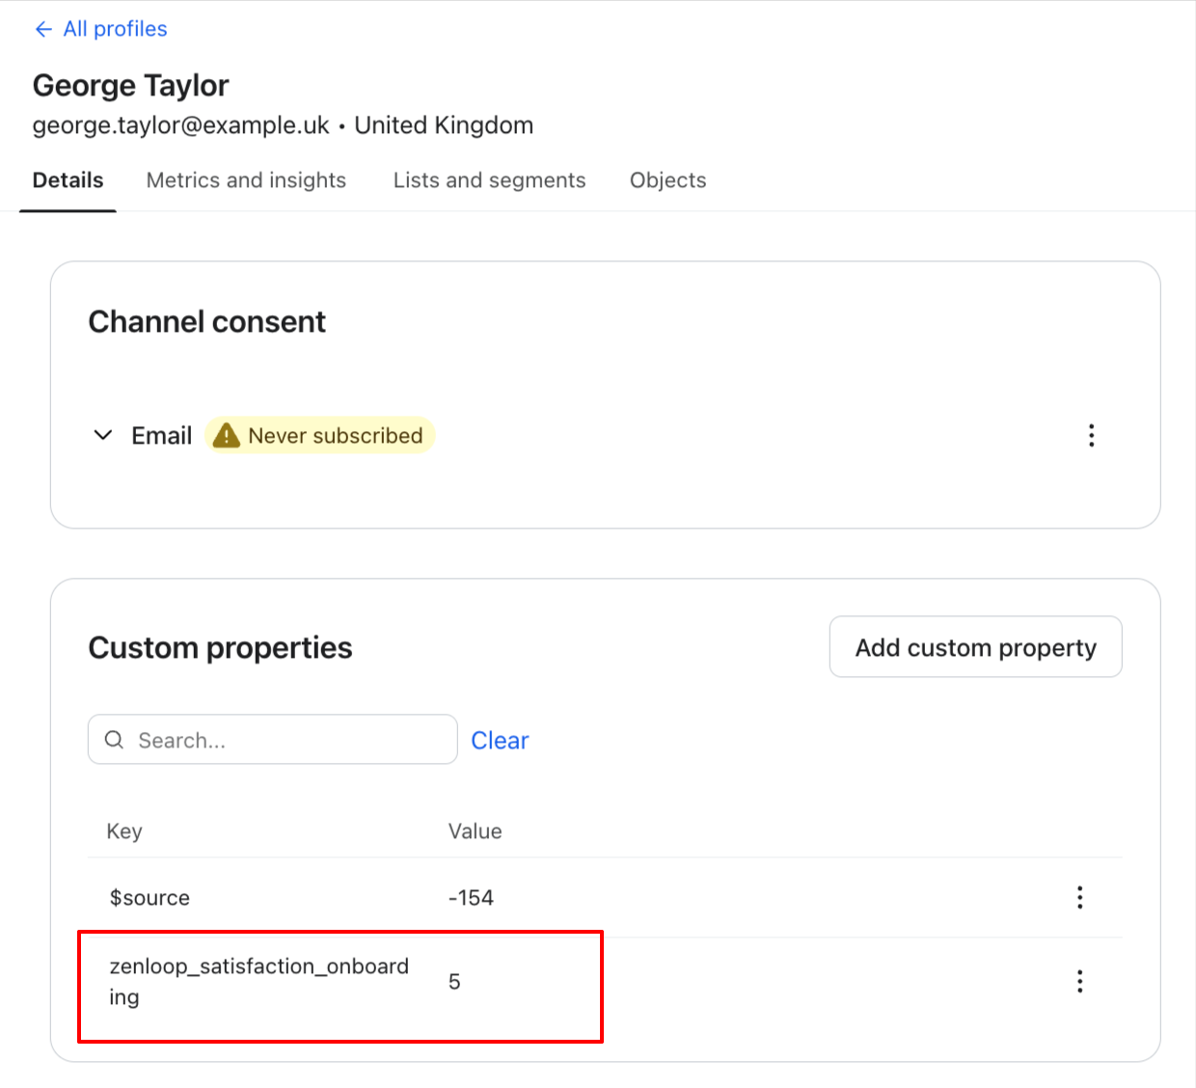This screenshot has height=1088, width=1196.
Task: Expand the Email consent chevron
Action: (103, 435)
